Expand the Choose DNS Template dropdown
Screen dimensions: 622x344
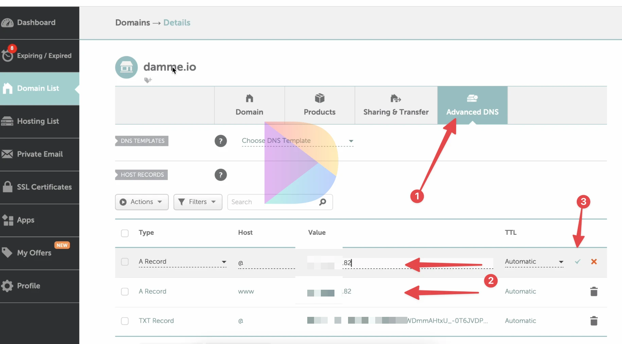[297, 141]
